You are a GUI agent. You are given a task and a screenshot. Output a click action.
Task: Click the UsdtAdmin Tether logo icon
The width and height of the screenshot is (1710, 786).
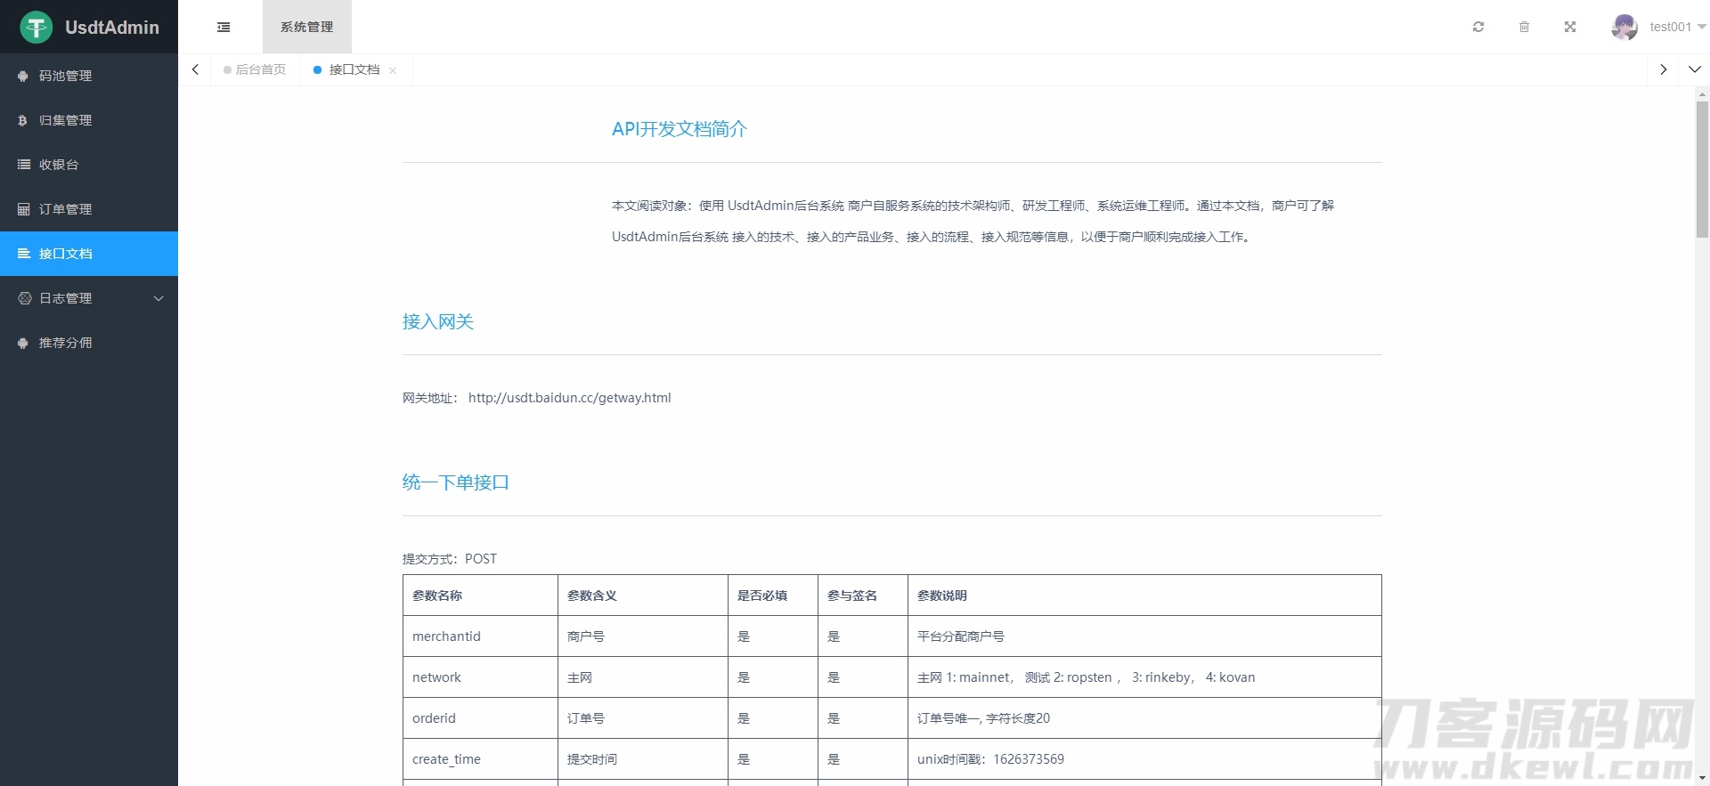37,28
